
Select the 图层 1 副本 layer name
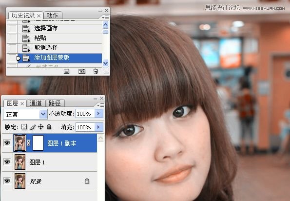[62, 143]
